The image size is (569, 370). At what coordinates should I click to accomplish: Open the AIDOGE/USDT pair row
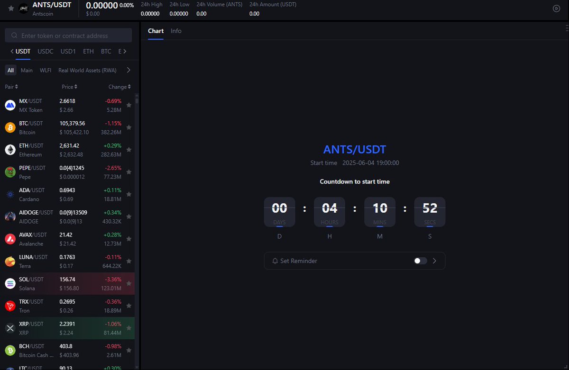click(67, 217)
